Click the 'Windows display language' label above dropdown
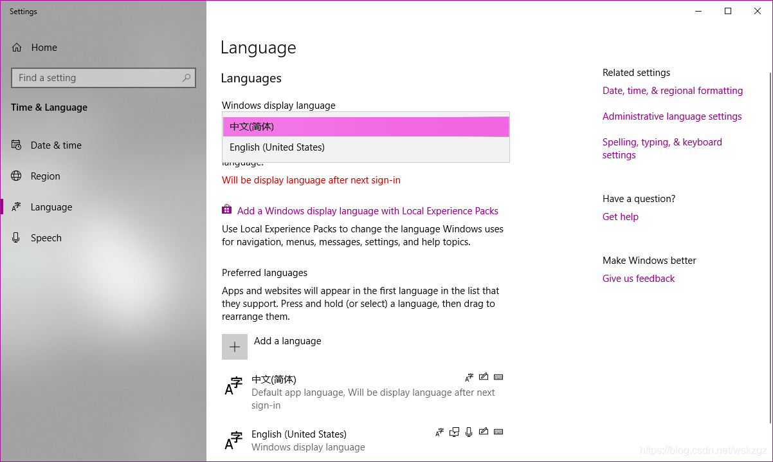The height and width of the screenshot is (462, 773). click(x=278, y=106)
